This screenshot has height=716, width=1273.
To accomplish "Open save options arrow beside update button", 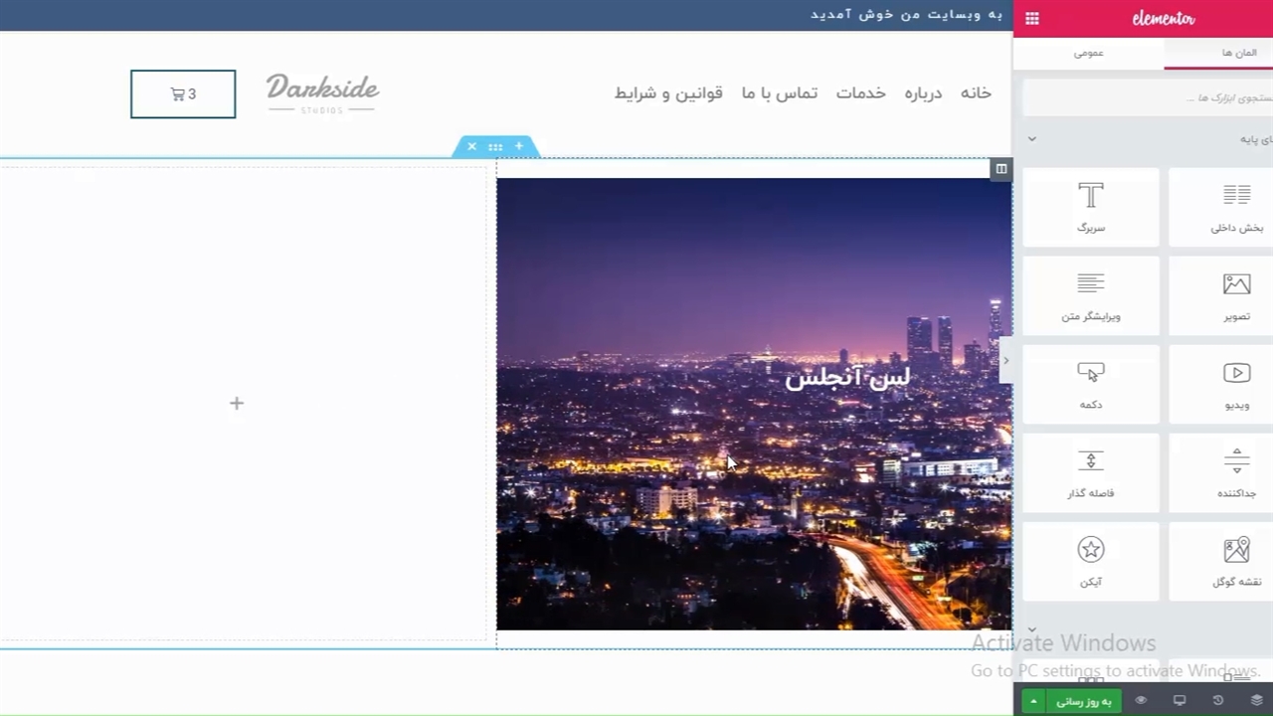I will point(1033,701).
